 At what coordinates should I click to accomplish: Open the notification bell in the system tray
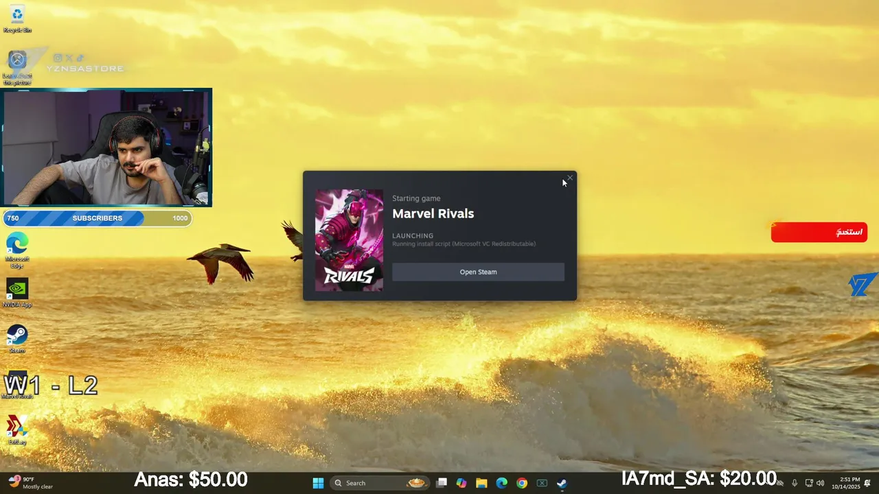coord(868,483)
